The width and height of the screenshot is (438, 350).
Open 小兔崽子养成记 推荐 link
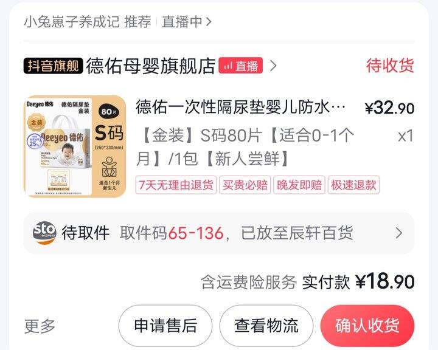pos(88,22)
